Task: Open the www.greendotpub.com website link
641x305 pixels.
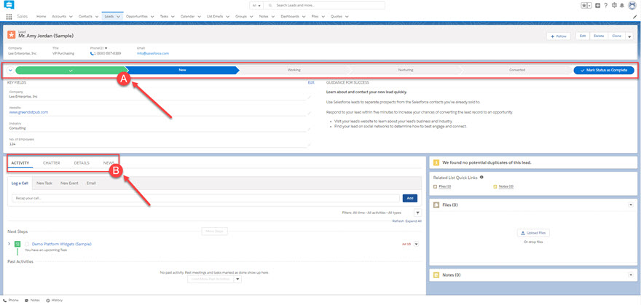Action: 28,112
